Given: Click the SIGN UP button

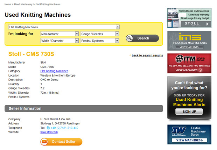Looking at the screenshot, I should click(189, 112).
